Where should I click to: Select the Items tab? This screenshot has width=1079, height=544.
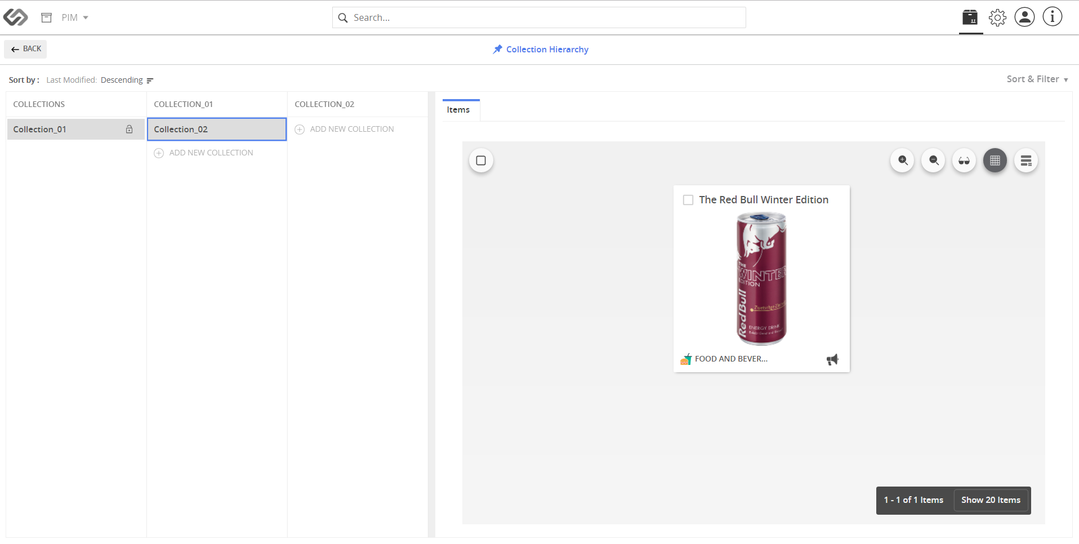pos(458,110)
